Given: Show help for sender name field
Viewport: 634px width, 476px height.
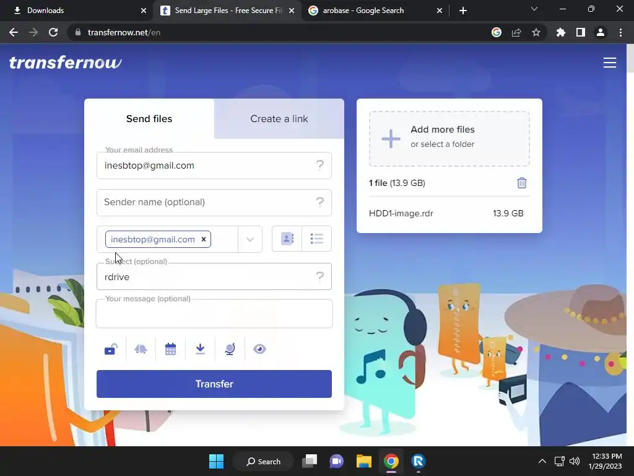Looking at the screenshot, I should 320,202.
